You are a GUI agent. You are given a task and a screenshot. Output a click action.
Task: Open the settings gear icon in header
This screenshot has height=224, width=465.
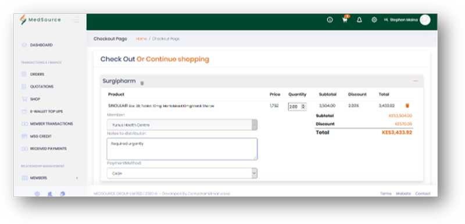tap(374, 20)
